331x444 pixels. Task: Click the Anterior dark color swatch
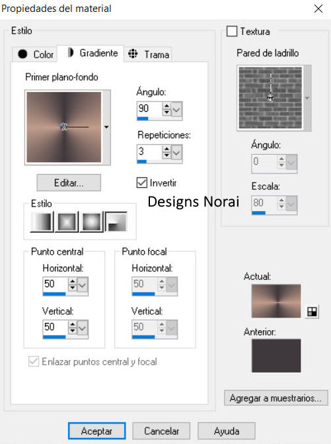[276, 355]
